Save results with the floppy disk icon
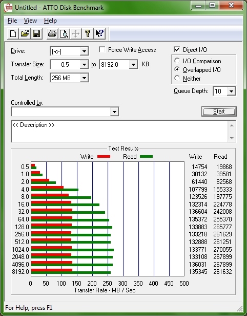Viewport: 247px width, 316px height. pos(36,33)
